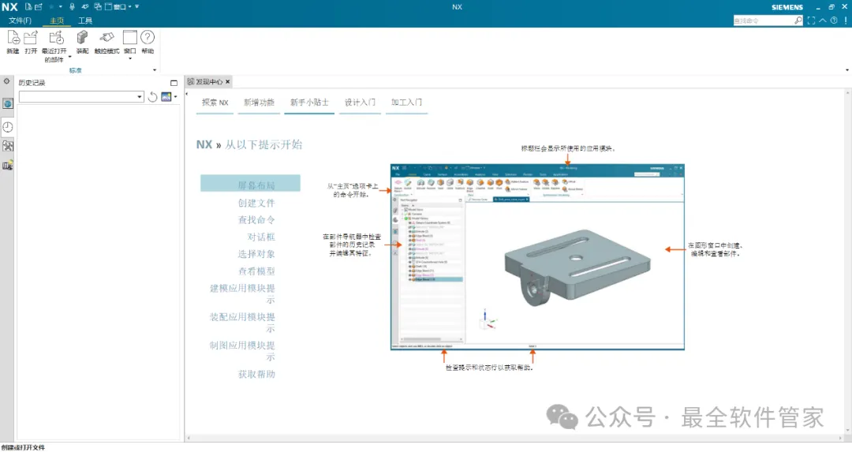Click the ribbon options arrow at the far right edge
The height and width of the screenshot is (452, 852).
coord(847,70)
